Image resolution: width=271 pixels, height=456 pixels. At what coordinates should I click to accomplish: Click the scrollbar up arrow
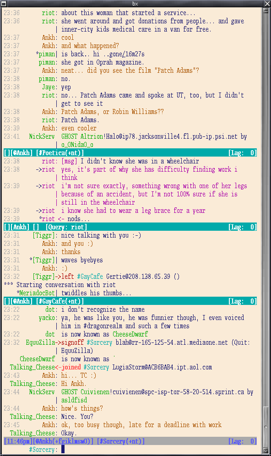point(266,10)
